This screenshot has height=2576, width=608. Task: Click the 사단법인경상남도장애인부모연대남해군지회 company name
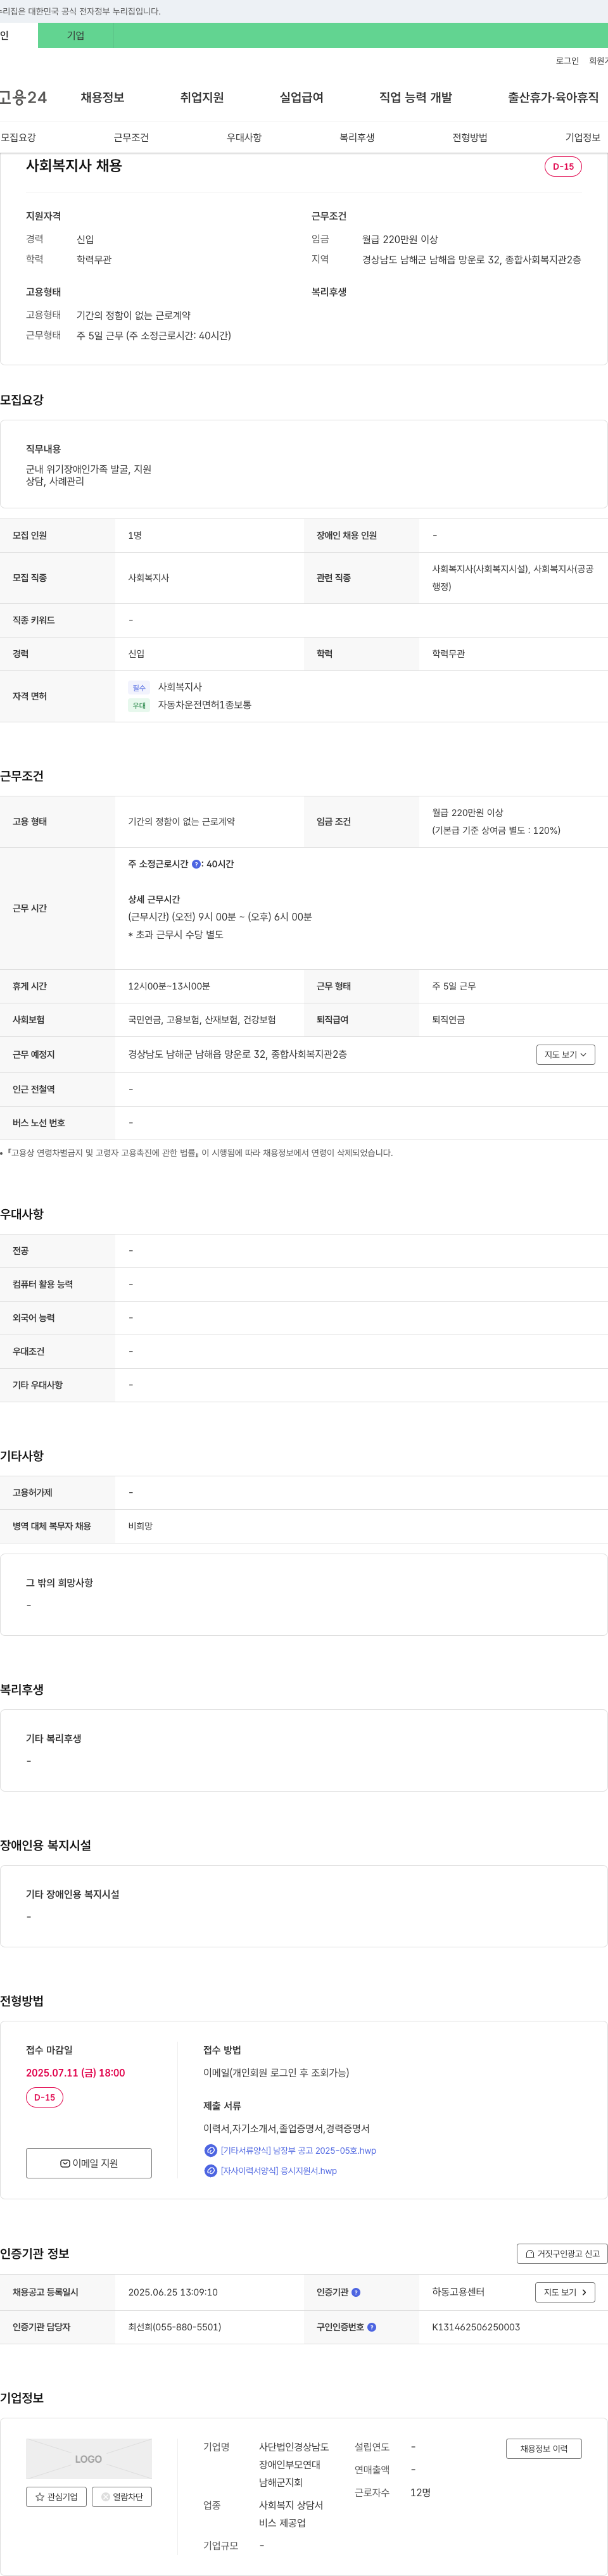294,2465
